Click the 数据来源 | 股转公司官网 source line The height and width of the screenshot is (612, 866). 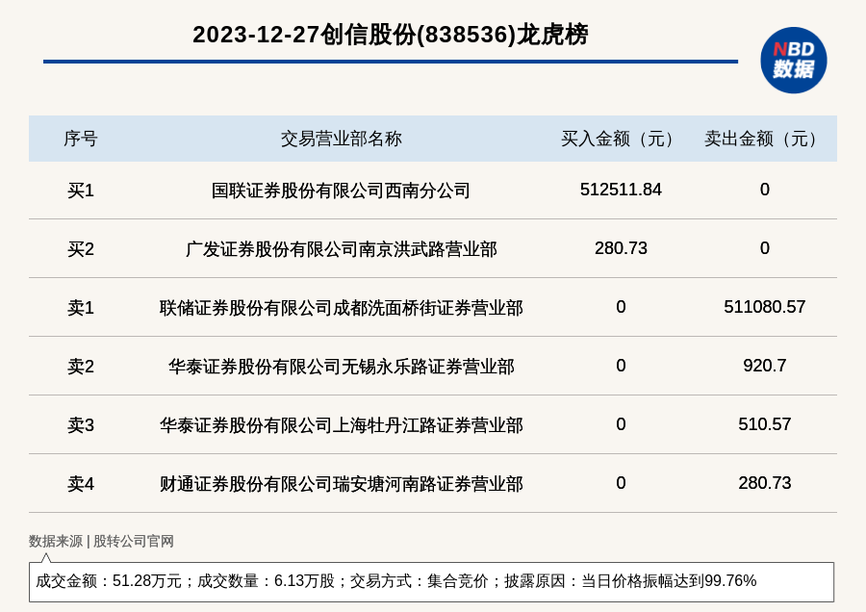point(101,542)
